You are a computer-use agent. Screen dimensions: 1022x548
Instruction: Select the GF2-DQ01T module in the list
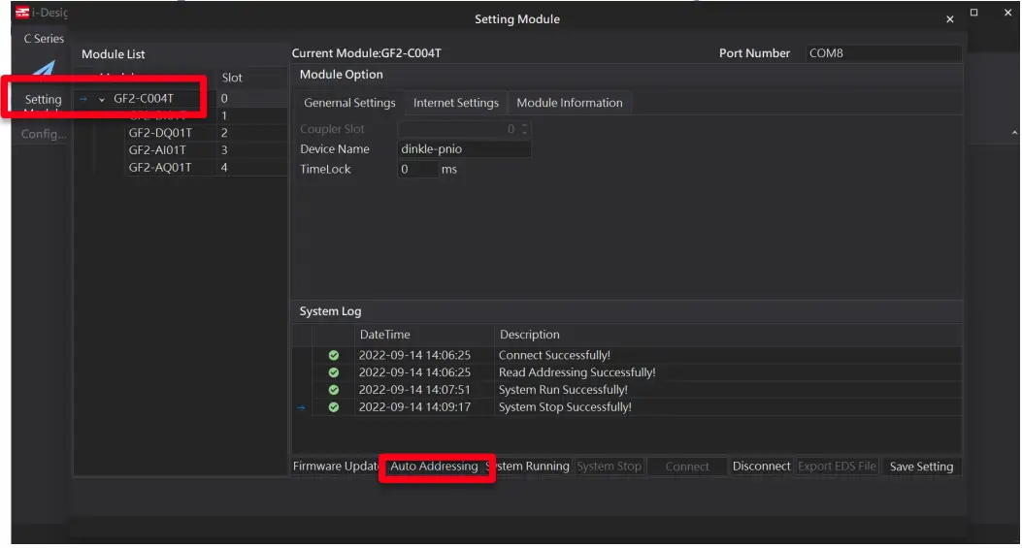point(159,133)
